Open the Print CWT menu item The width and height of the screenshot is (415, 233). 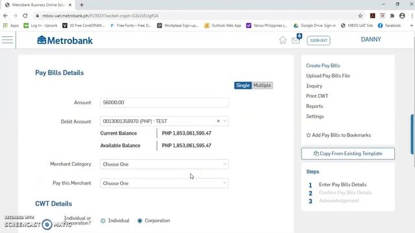(x=317, y=96)
